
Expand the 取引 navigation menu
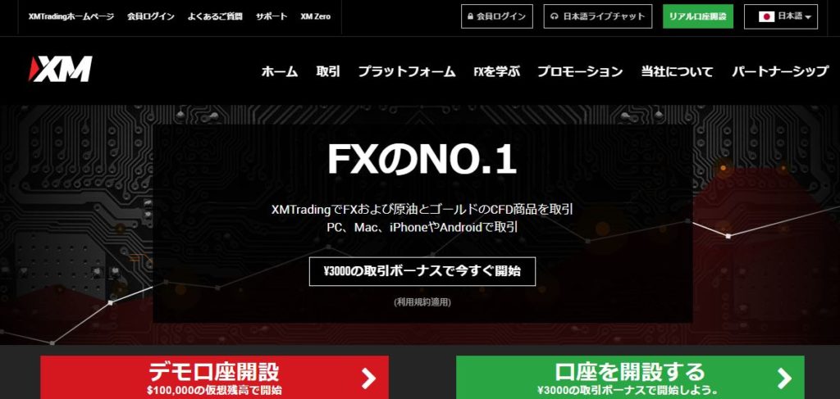click(328, 71)
